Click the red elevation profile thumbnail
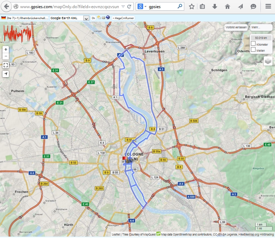 (x=17, y=34)
